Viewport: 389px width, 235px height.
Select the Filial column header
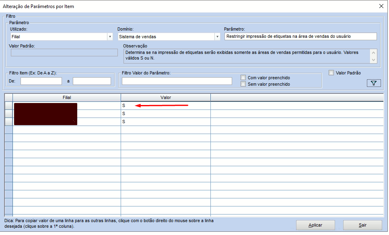66,97
